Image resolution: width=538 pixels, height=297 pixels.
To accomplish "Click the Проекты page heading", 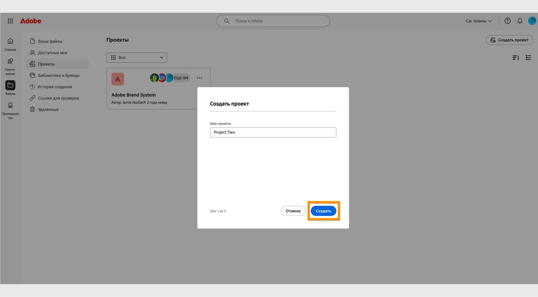I will point(117,40).
